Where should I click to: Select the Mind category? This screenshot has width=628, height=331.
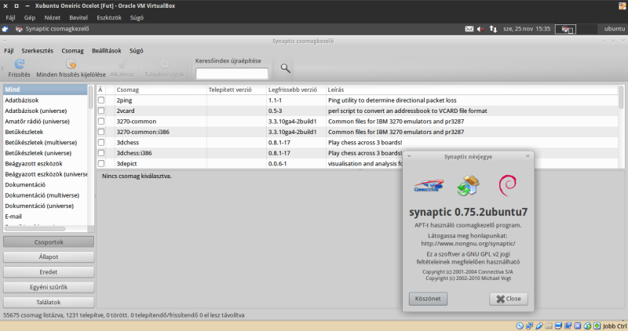coord(46,89)
